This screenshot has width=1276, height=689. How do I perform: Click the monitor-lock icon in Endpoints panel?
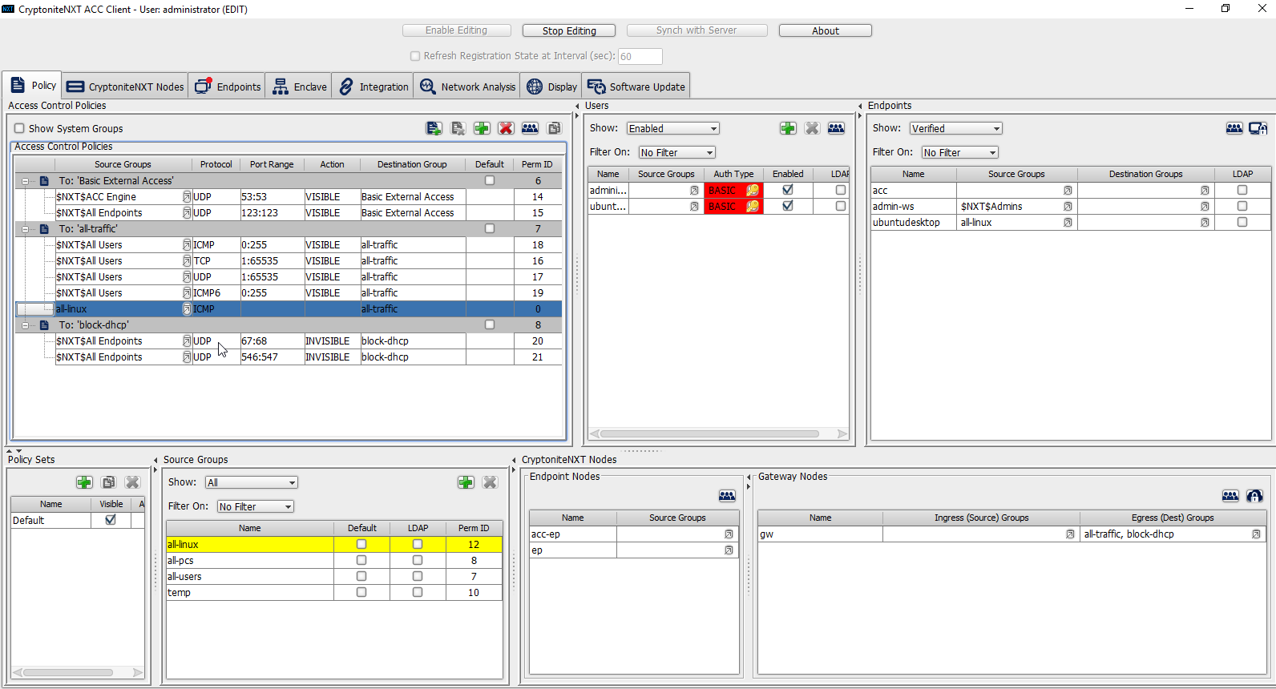[x=1258, y=128]
